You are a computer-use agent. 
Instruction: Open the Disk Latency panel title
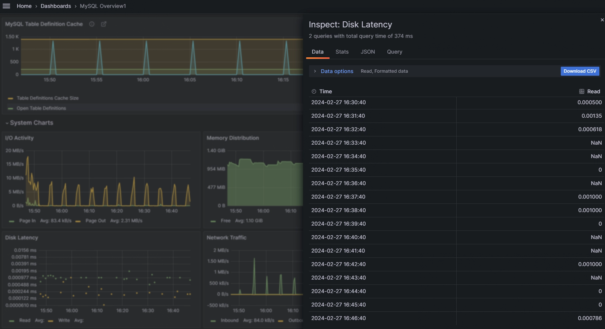point(22,238)
